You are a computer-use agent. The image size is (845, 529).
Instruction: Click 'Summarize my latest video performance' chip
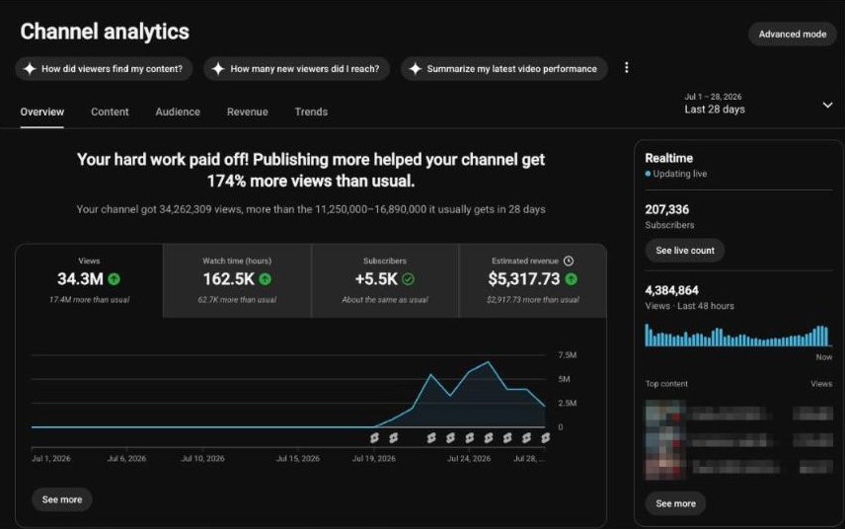[503, 69]
